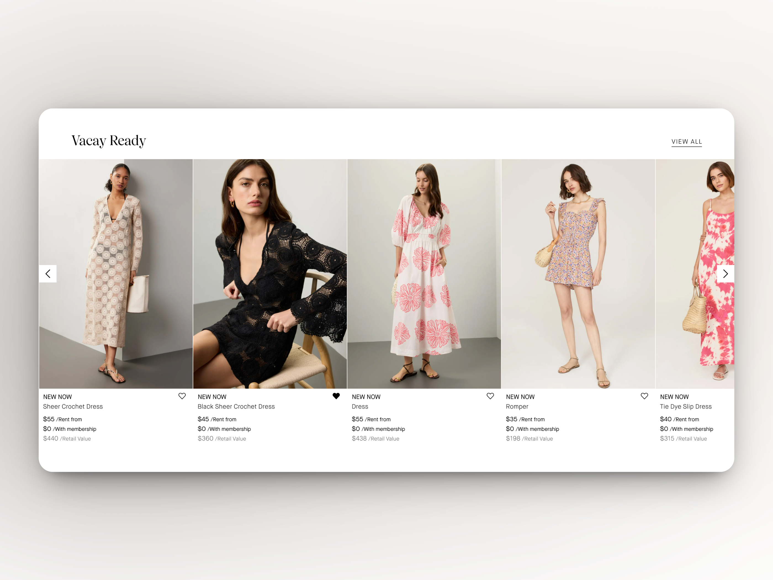Select the pink floral dress photo
Viewport: 773px width, 580px height.
click(424, 274)
